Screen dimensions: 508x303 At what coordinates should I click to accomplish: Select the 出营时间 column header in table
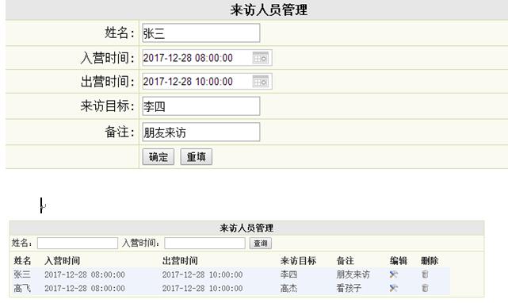(180, 261)
